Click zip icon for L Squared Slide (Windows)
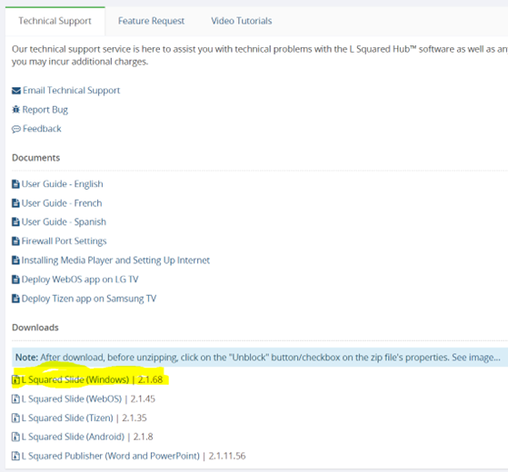 15,379
